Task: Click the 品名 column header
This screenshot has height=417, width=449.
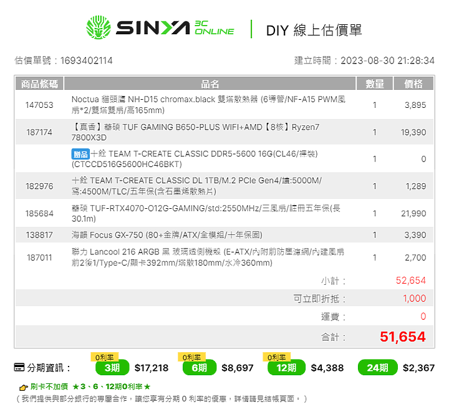Action: (210, 84)
